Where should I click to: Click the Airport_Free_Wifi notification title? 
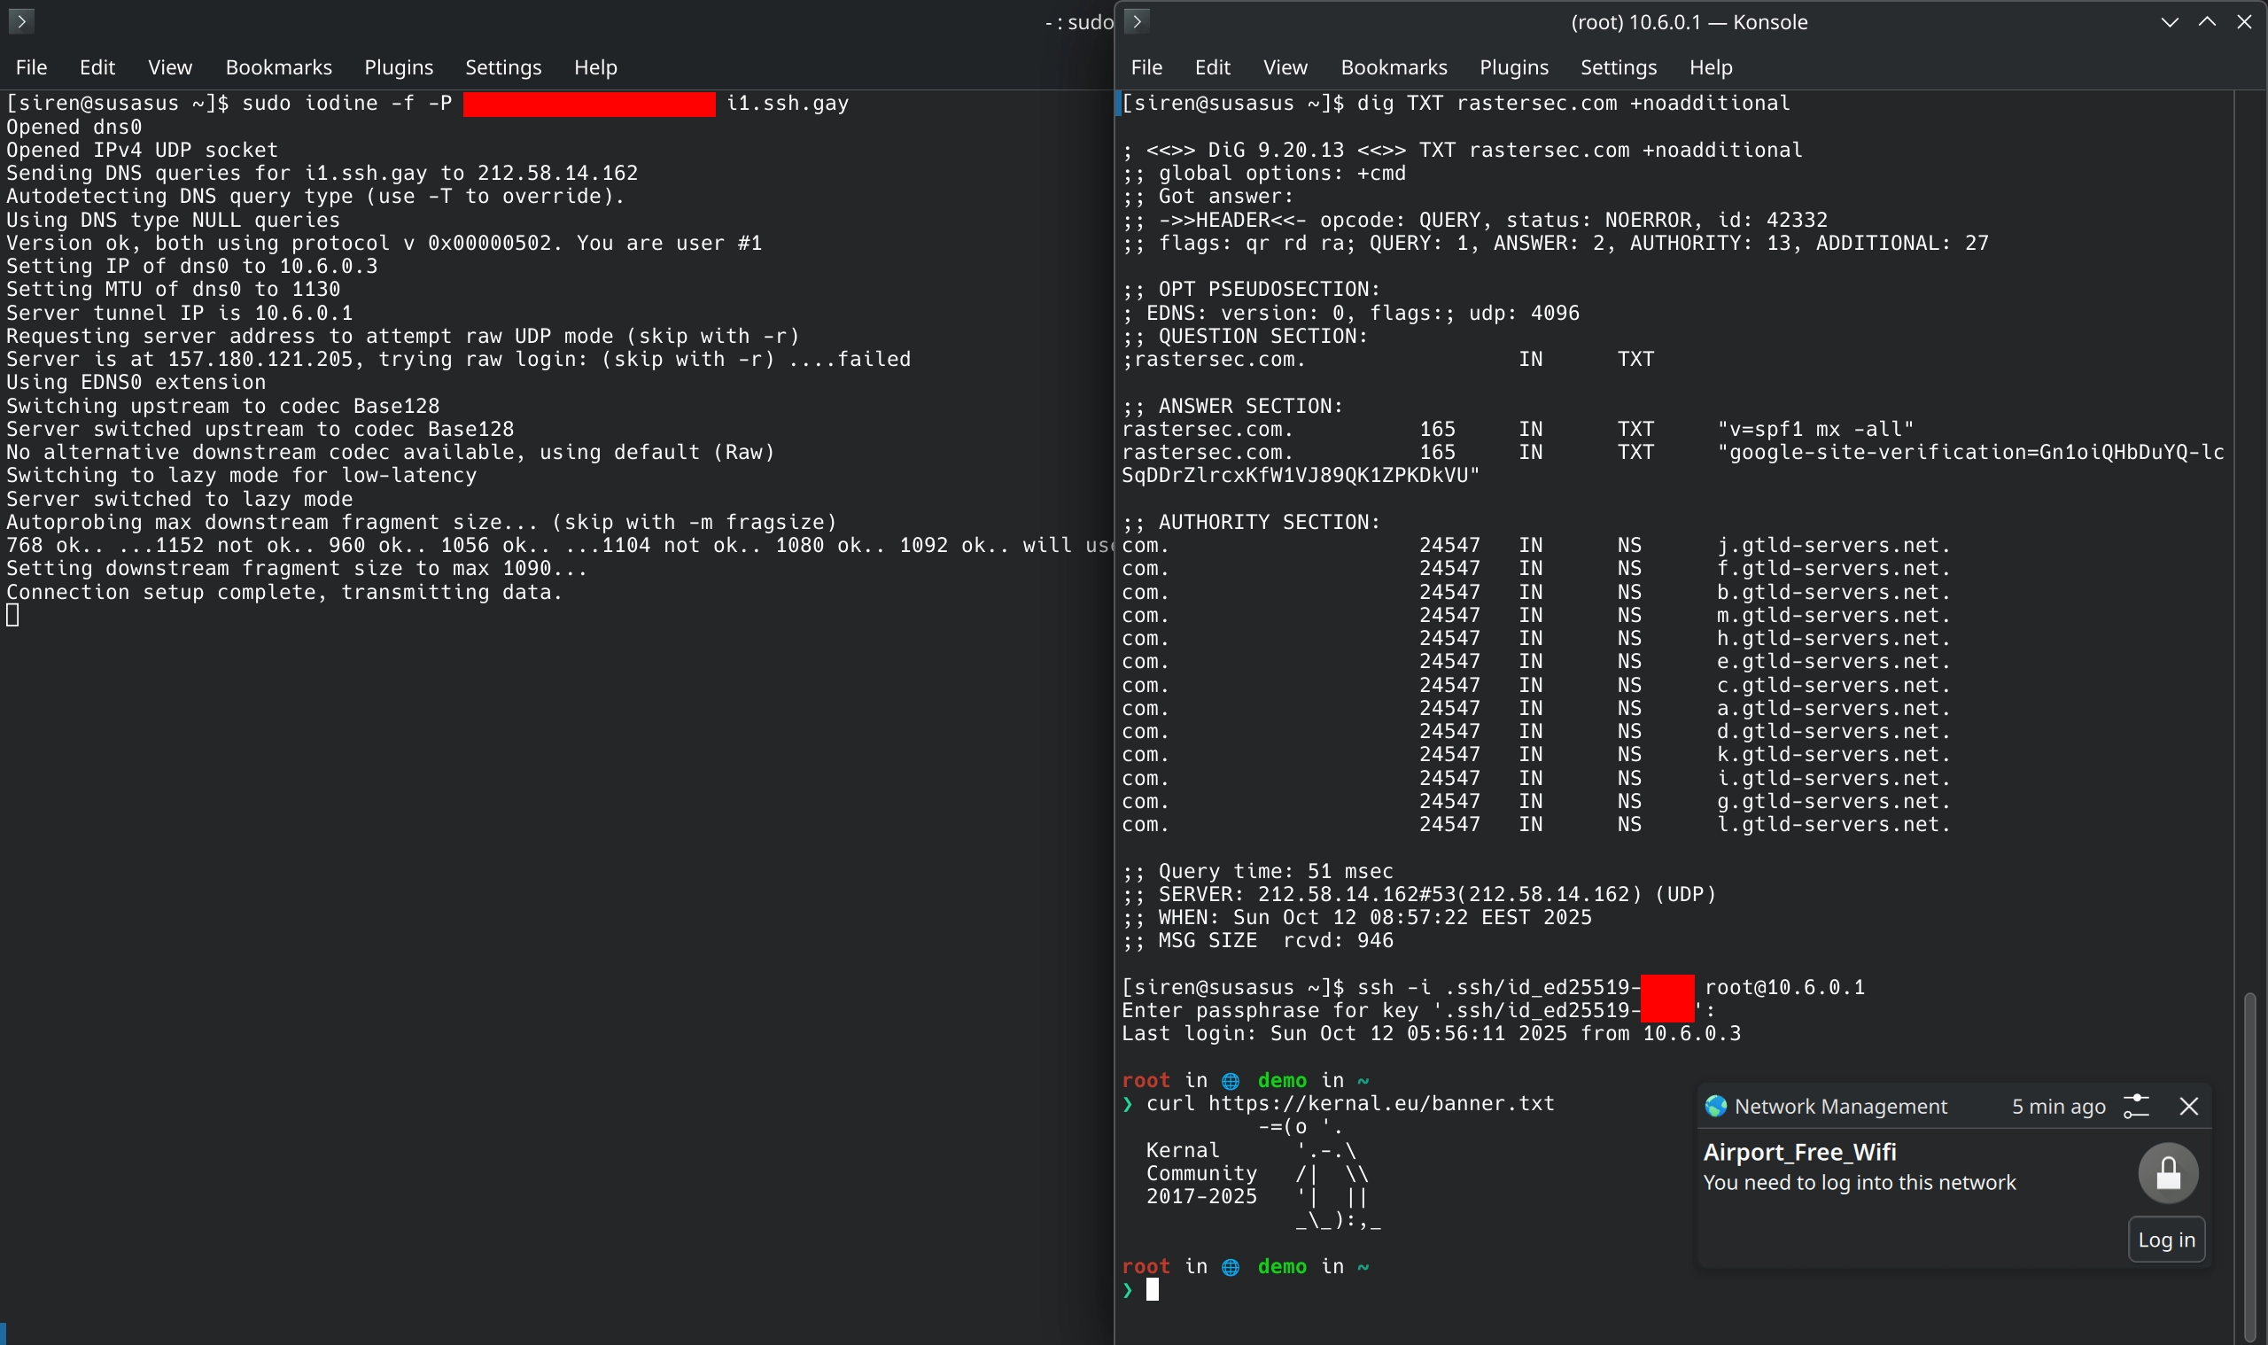coord(1798,1151)
